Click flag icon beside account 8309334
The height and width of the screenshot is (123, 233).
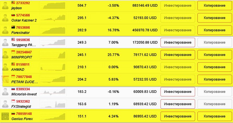(13, 89)
